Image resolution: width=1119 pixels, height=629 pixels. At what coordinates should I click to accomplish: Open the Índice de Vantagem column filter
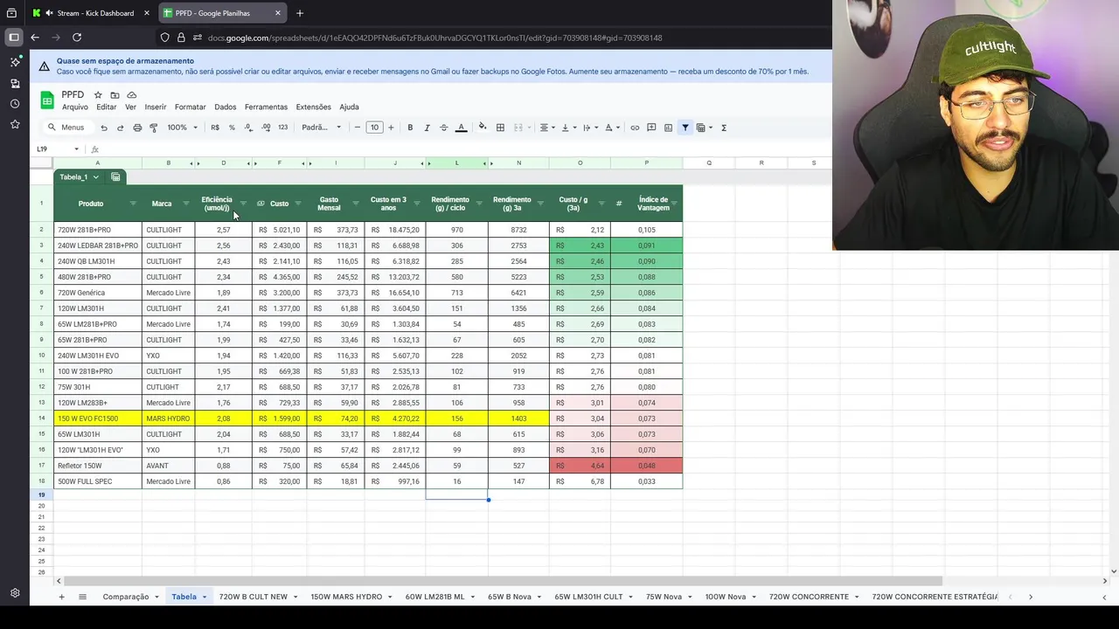(674, 204)
